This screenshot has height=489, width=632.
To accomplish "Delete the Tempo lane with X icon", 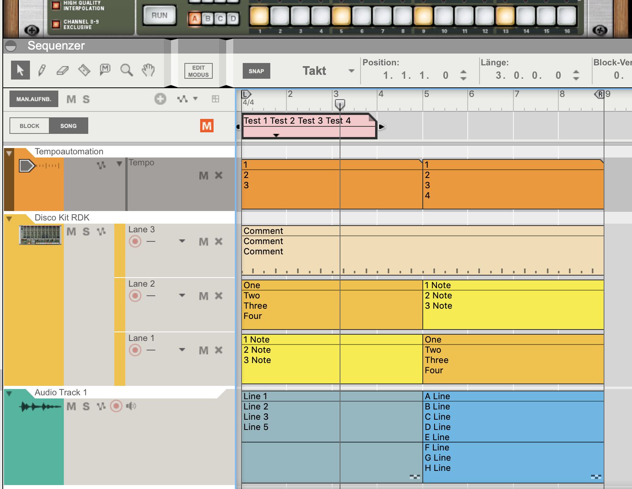I will pyautogui.click(x=219, y=175).
